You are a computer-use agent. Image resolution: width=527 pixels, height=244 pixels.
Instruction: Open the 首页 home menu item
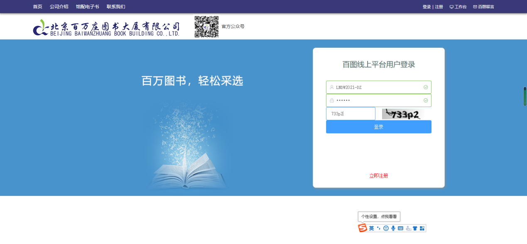tap(37, 7)
